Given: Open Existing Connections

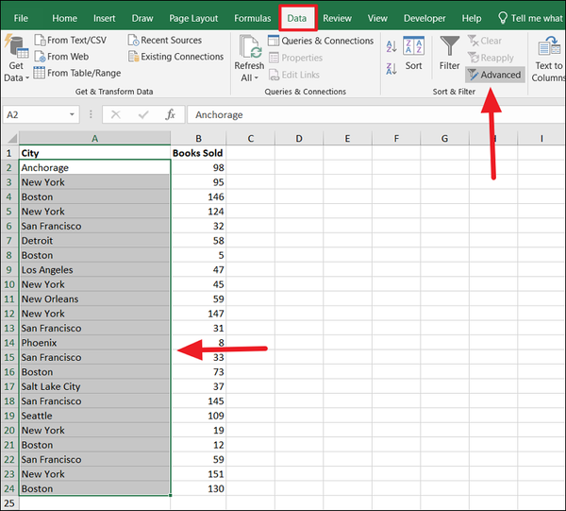Looking at the screenshot, I should 176,57.
